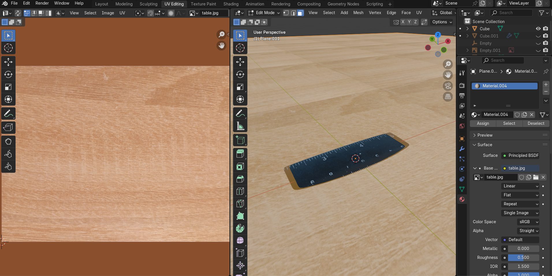
Task: Toggle Cube visibility eye in outliner
Action: point(538,29)
